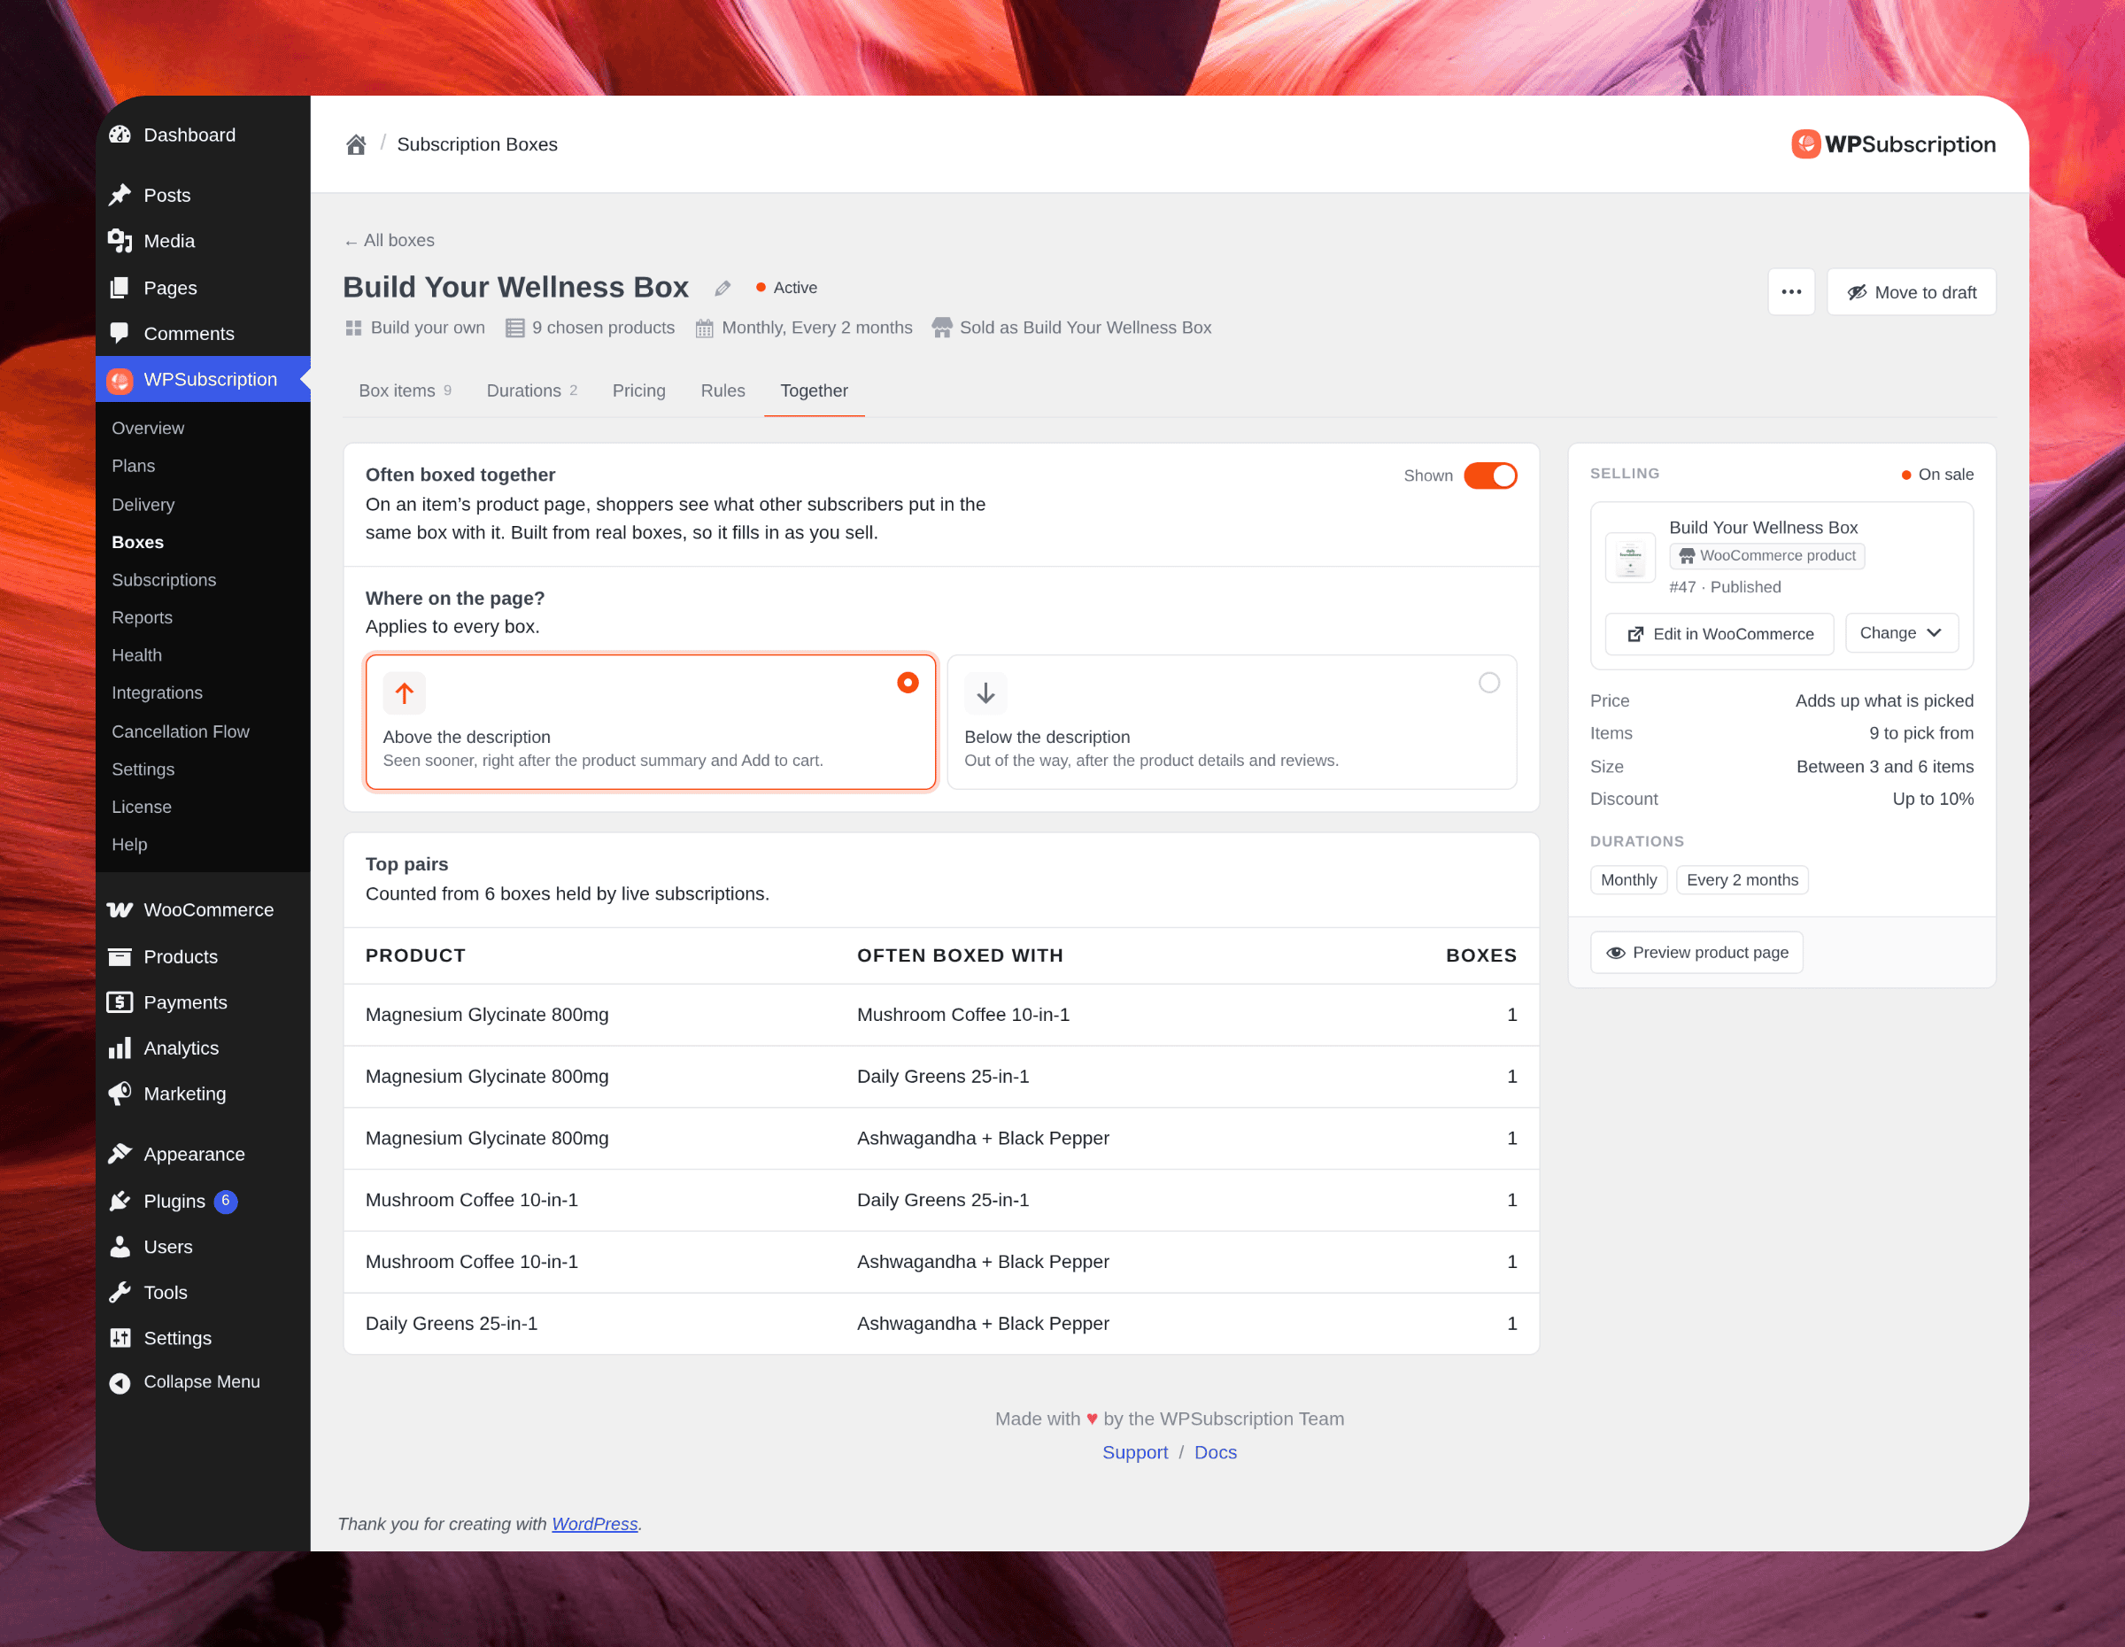
Task: Click Preview product page button
Action: click(1696, 953)
